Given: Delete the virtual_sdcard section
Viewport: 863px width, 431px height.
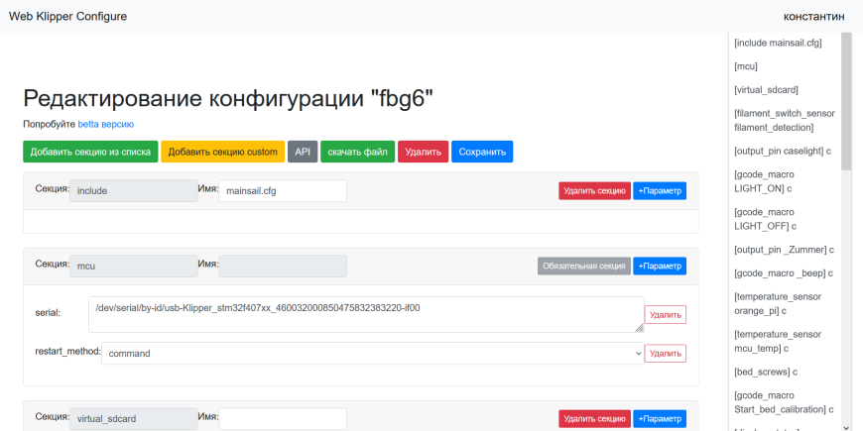Looking at the screenshot, I should coord(595,418).
